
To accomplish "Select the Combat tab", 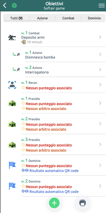I will click(68, 18).
